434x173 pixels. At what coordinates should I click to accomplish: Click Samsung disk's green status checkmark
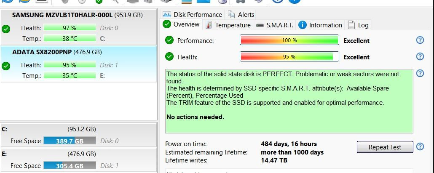coord(6,29)
